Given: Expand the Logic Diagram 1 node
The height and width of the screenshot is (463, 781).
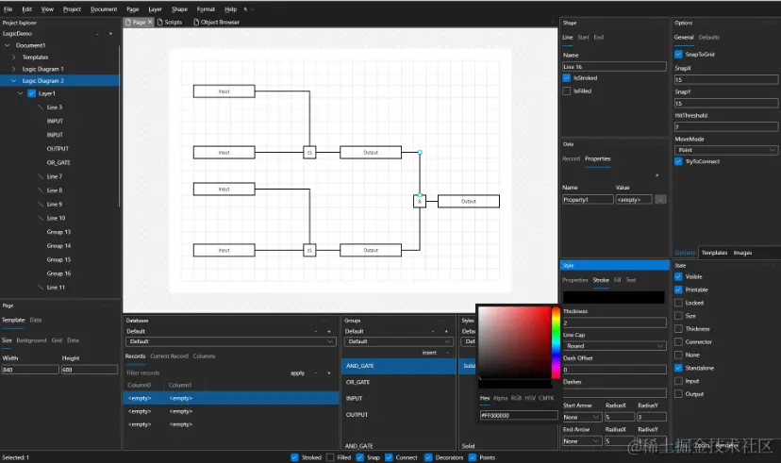Looking at the screenshot, I should tap(13, 69).
